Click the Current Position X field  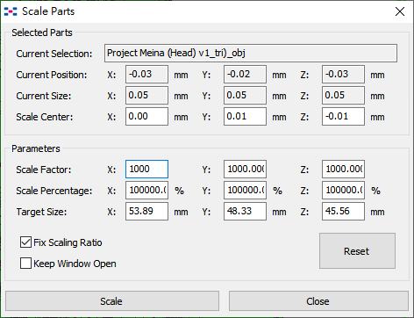pos(146,75)
